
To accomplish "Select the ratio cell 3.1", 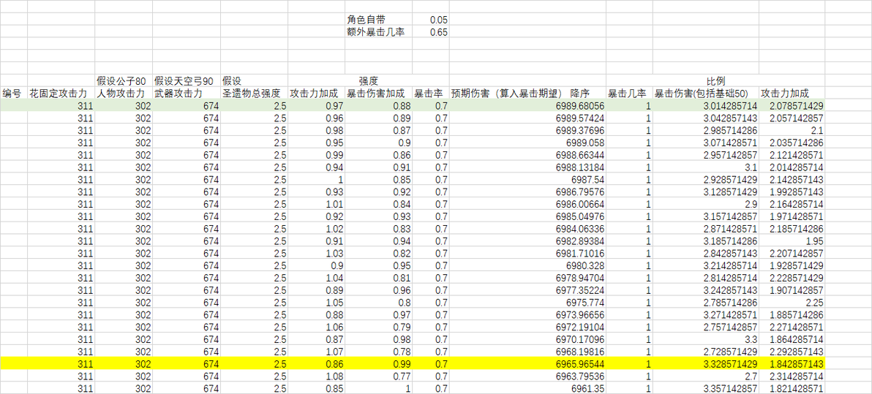I will (706, 167).
